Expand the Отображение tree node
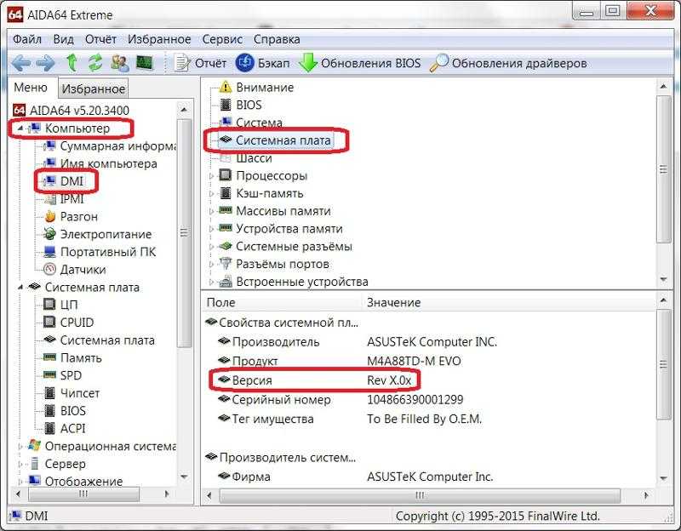The width and height of the screenshot is (681, 531). (x=20, y=482)
